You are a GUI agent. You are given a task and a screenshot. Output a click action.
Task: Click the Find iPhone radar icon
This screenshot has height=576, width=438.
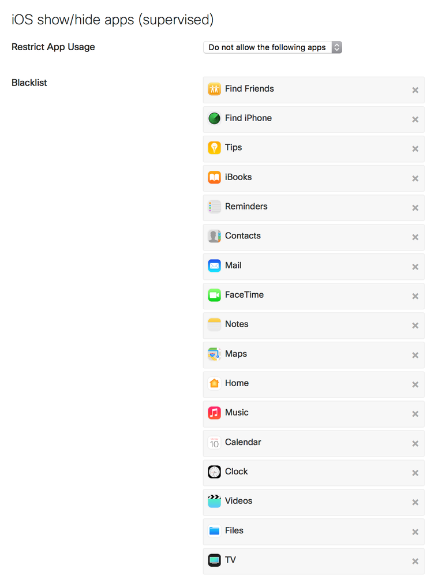tap(214, 118)
